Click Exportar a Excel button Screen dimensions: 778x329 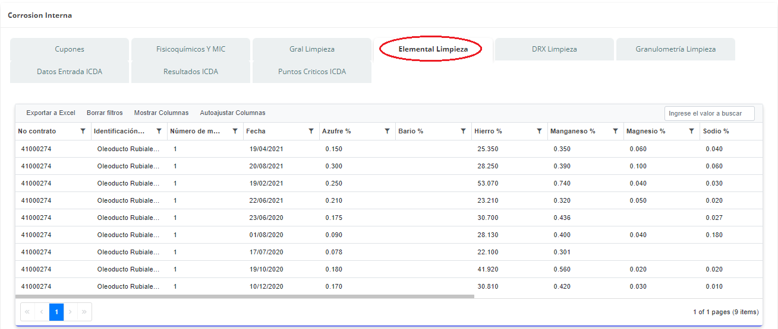click(51, 113)
